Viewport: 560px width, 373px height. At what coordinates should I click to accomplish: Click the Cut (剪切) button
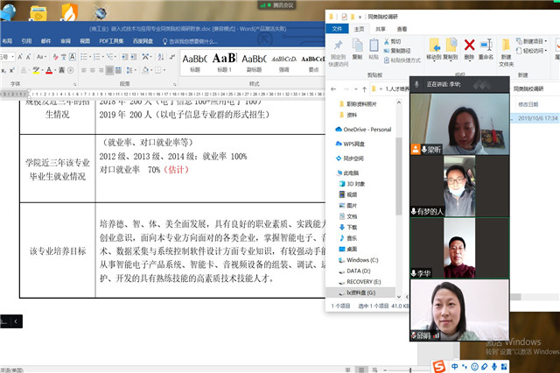(395, 41)
